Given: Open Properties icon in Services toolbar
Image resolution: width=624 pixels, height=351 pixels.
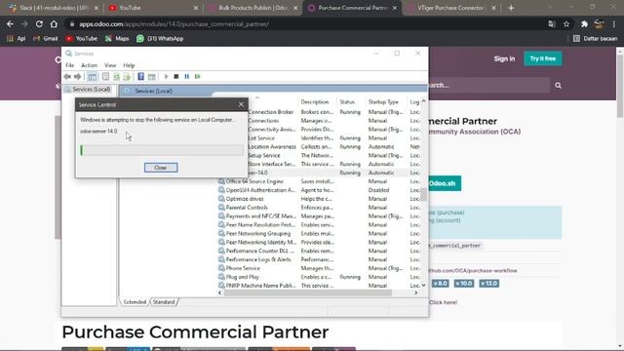Looking at the screenshot, I should click(105, 76).
